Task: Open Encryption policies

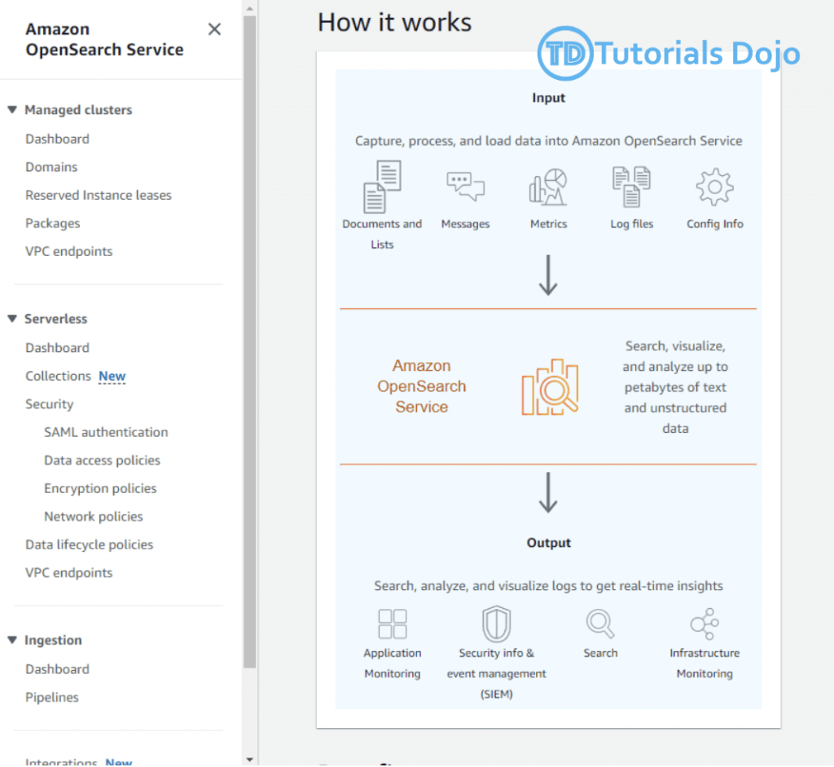Action: (100, 488)
